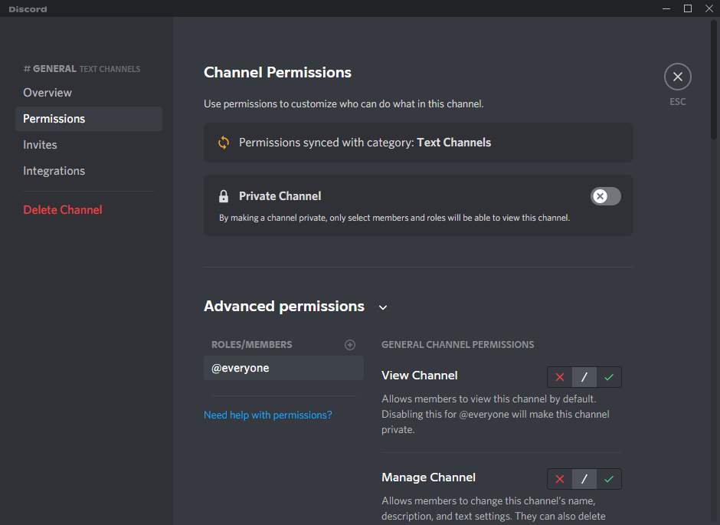
Task: Set Manage Channel to neutral slash state
Action: [x=584, y=478]
